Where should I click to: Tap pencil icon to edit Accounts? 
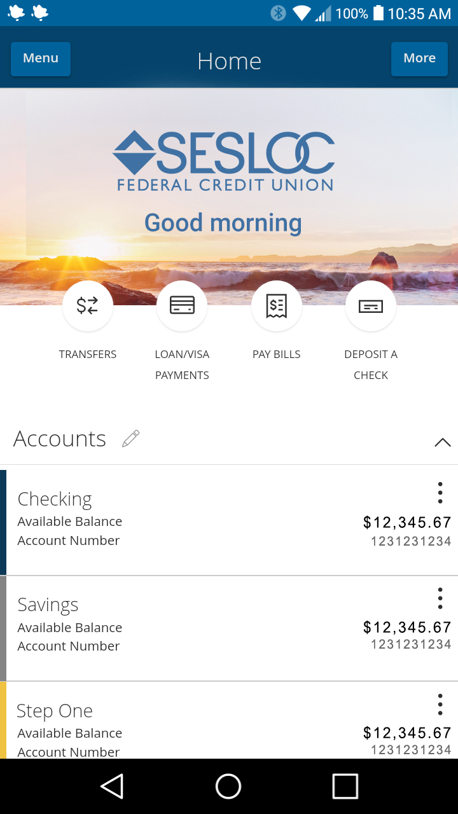[130, 439]
